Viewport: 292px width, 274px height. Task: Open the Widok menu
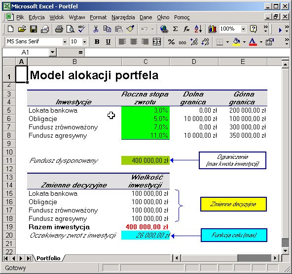57,17
